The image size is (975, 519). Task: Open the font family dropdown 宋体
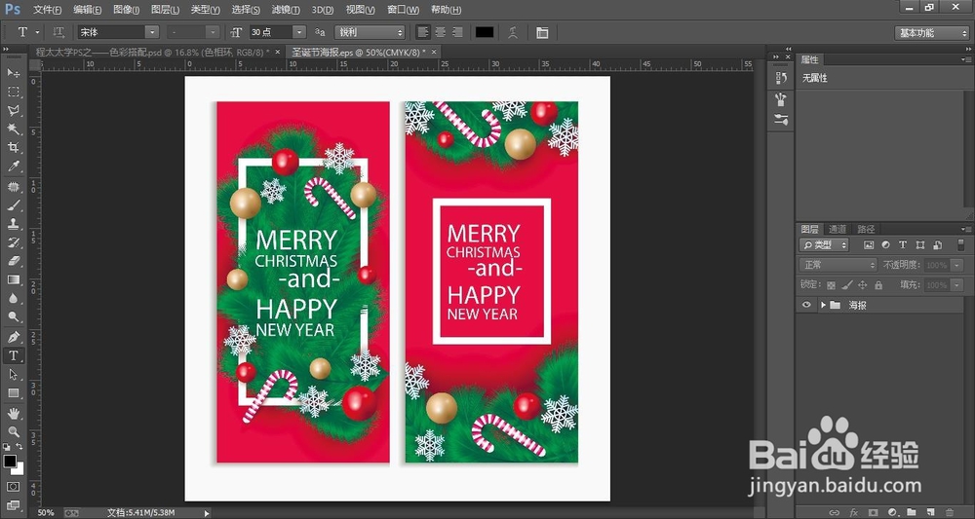click(152, 32)
